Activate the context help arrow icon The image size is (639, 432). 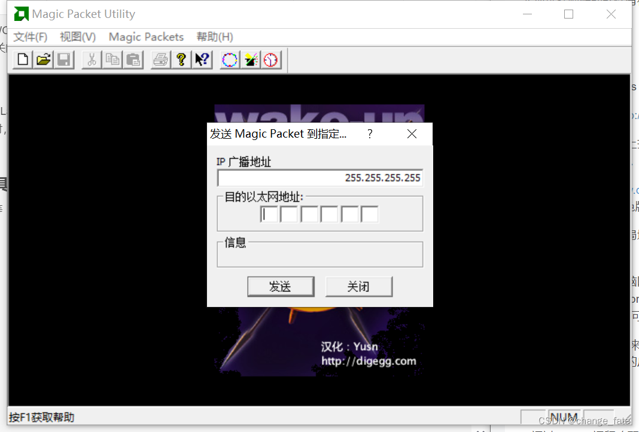(202, 59)
